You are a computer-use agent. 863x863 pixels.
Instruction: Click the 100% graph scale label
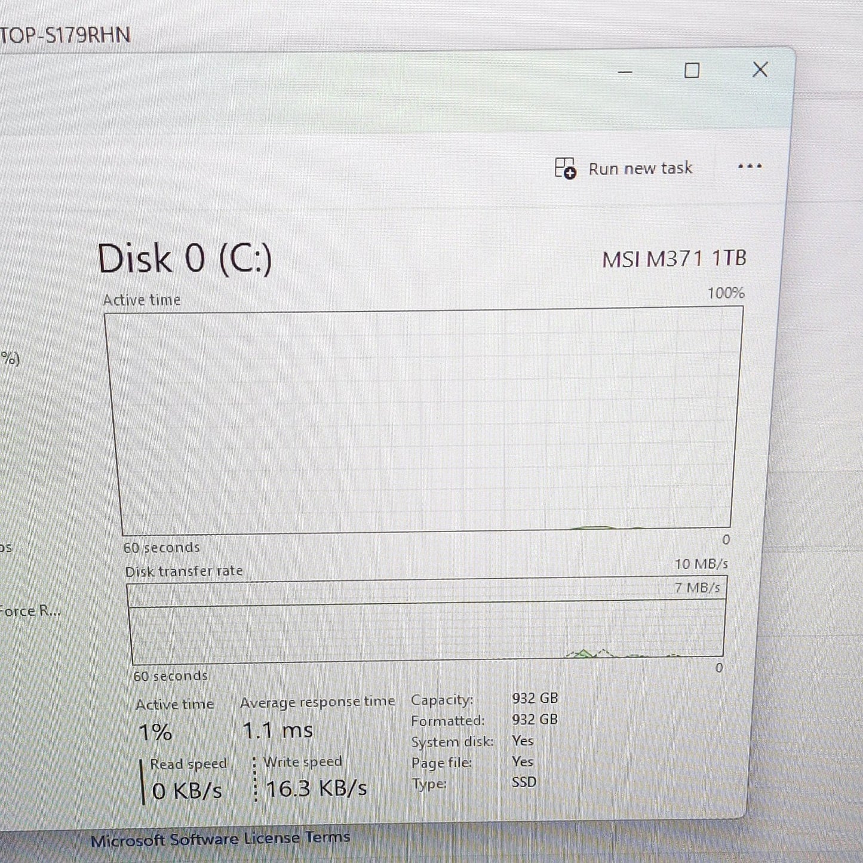pos(726,293)
